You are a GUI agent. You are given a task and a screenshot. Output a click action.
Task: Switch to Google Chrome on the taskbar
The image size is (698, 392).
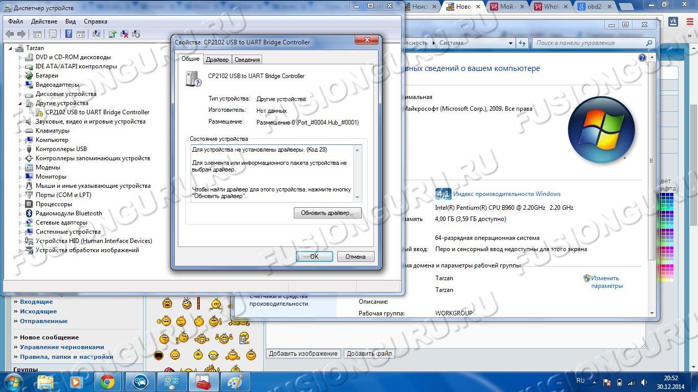coord(107,382)
